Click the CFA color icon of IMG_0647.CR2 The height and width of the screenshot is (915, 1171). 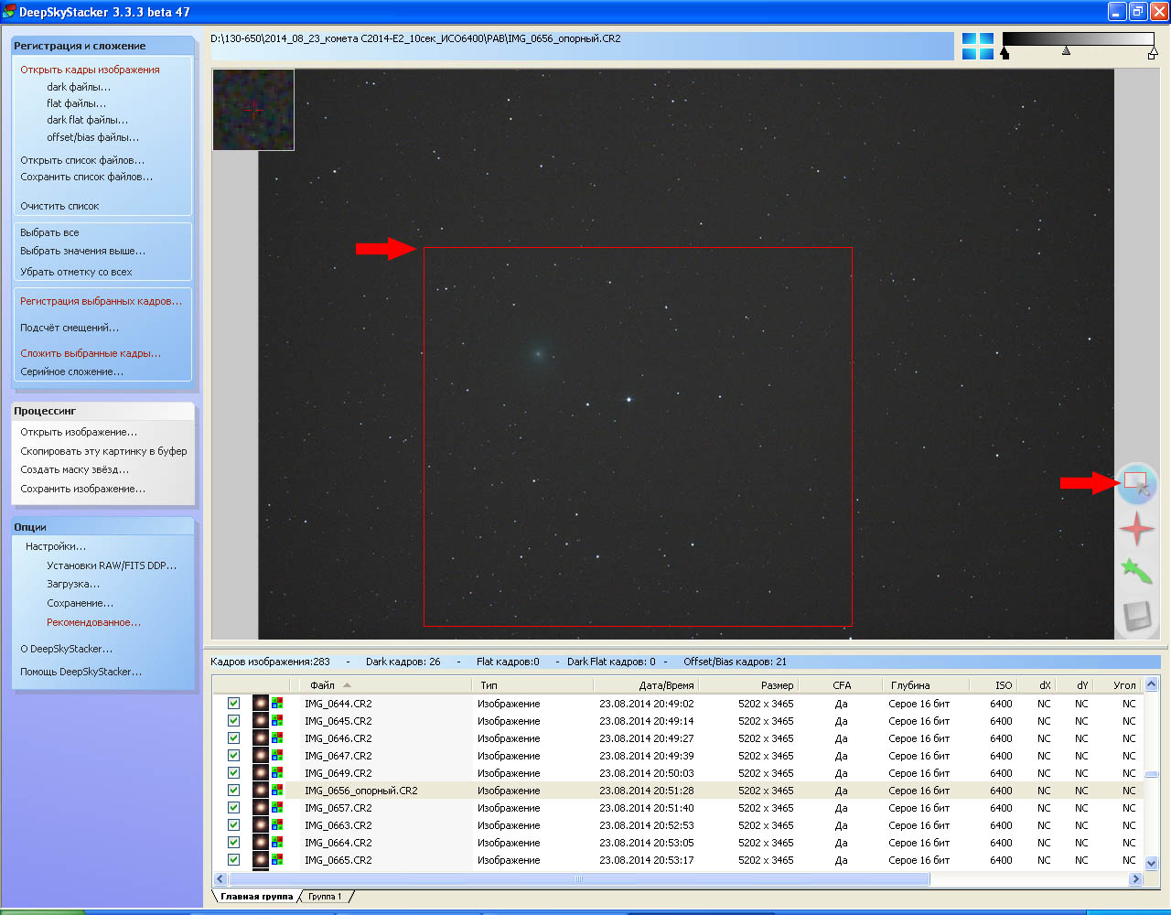277,756
